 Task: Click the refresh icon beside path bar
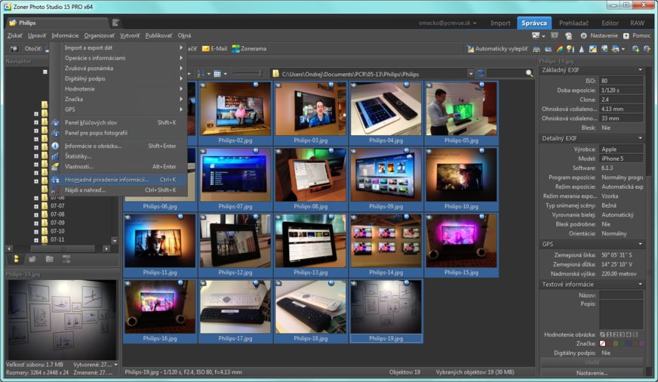(x=481, y=73)
